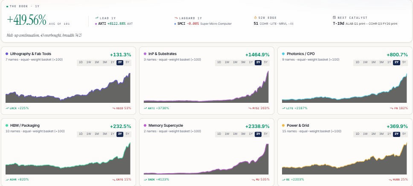Click the uptrend icon beside LEAD 1Y
The image size is (413, 186).
tap(97, 18)
